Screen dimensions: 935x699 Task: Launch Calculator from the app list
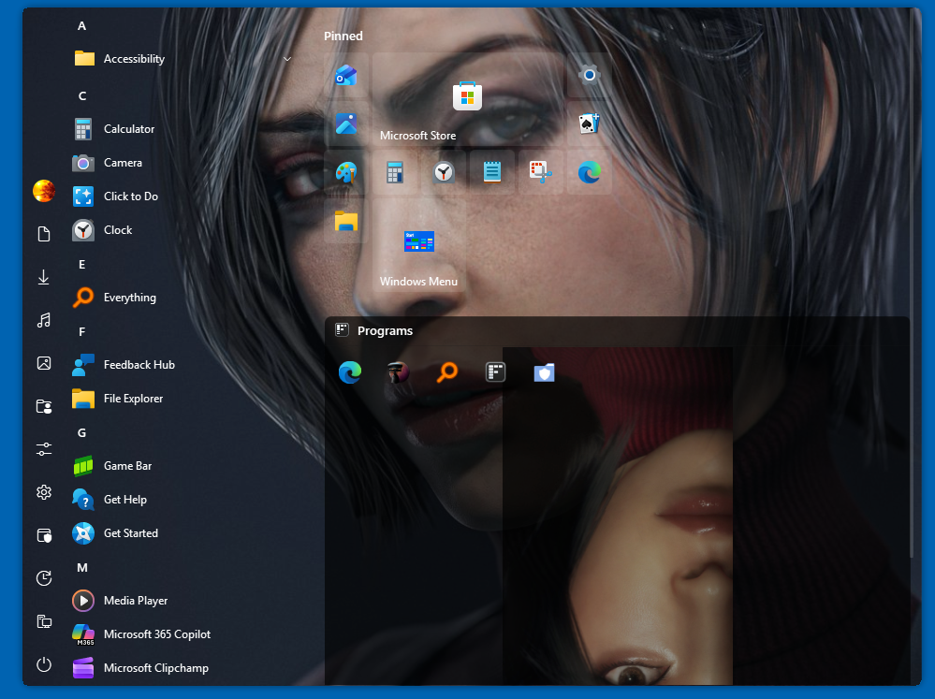183,129
